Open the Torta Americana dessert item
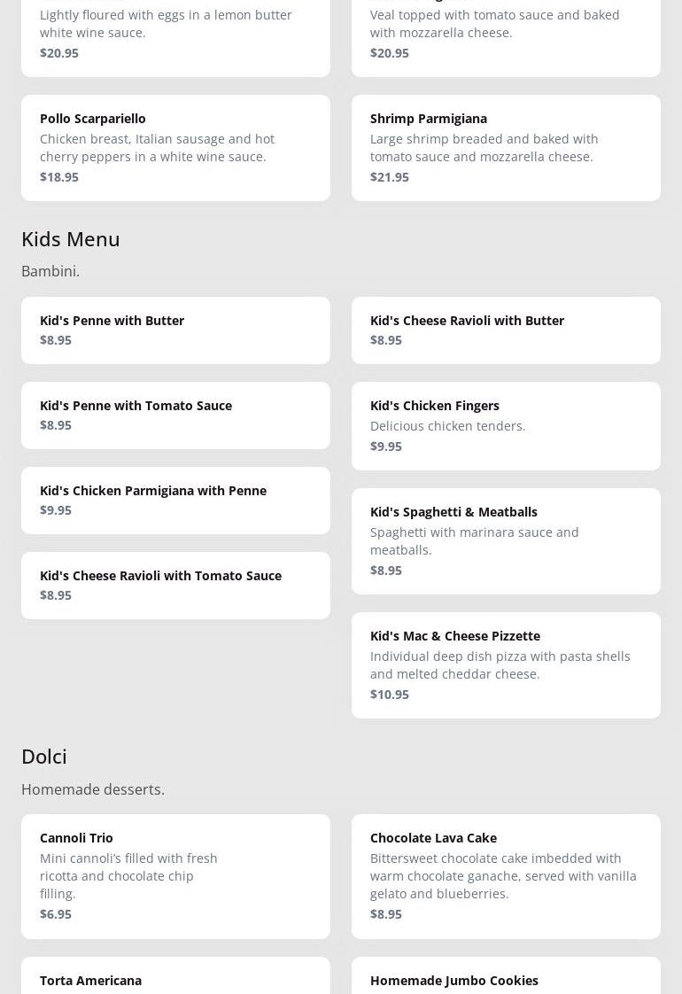The image size is (682, 994). click(175, 978)
